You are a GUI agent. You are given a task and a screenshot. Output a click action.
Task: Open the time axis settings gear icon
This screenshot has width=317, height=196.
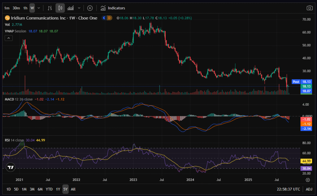(x=308, y=180)
